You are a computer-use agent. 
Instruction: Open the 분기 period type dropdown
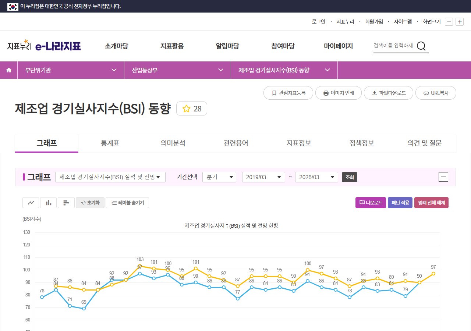[219, 177]
